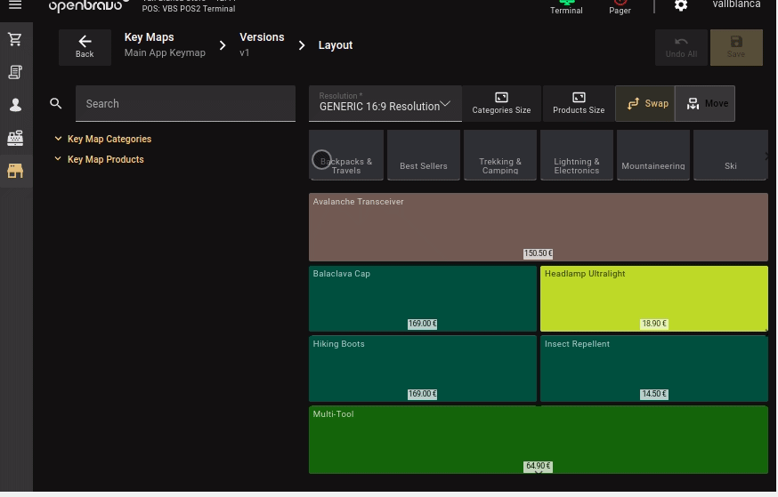Viewport: 778px width, 497px height.
Task: Select the Best Sellers category tab
Action: [424, 156]
